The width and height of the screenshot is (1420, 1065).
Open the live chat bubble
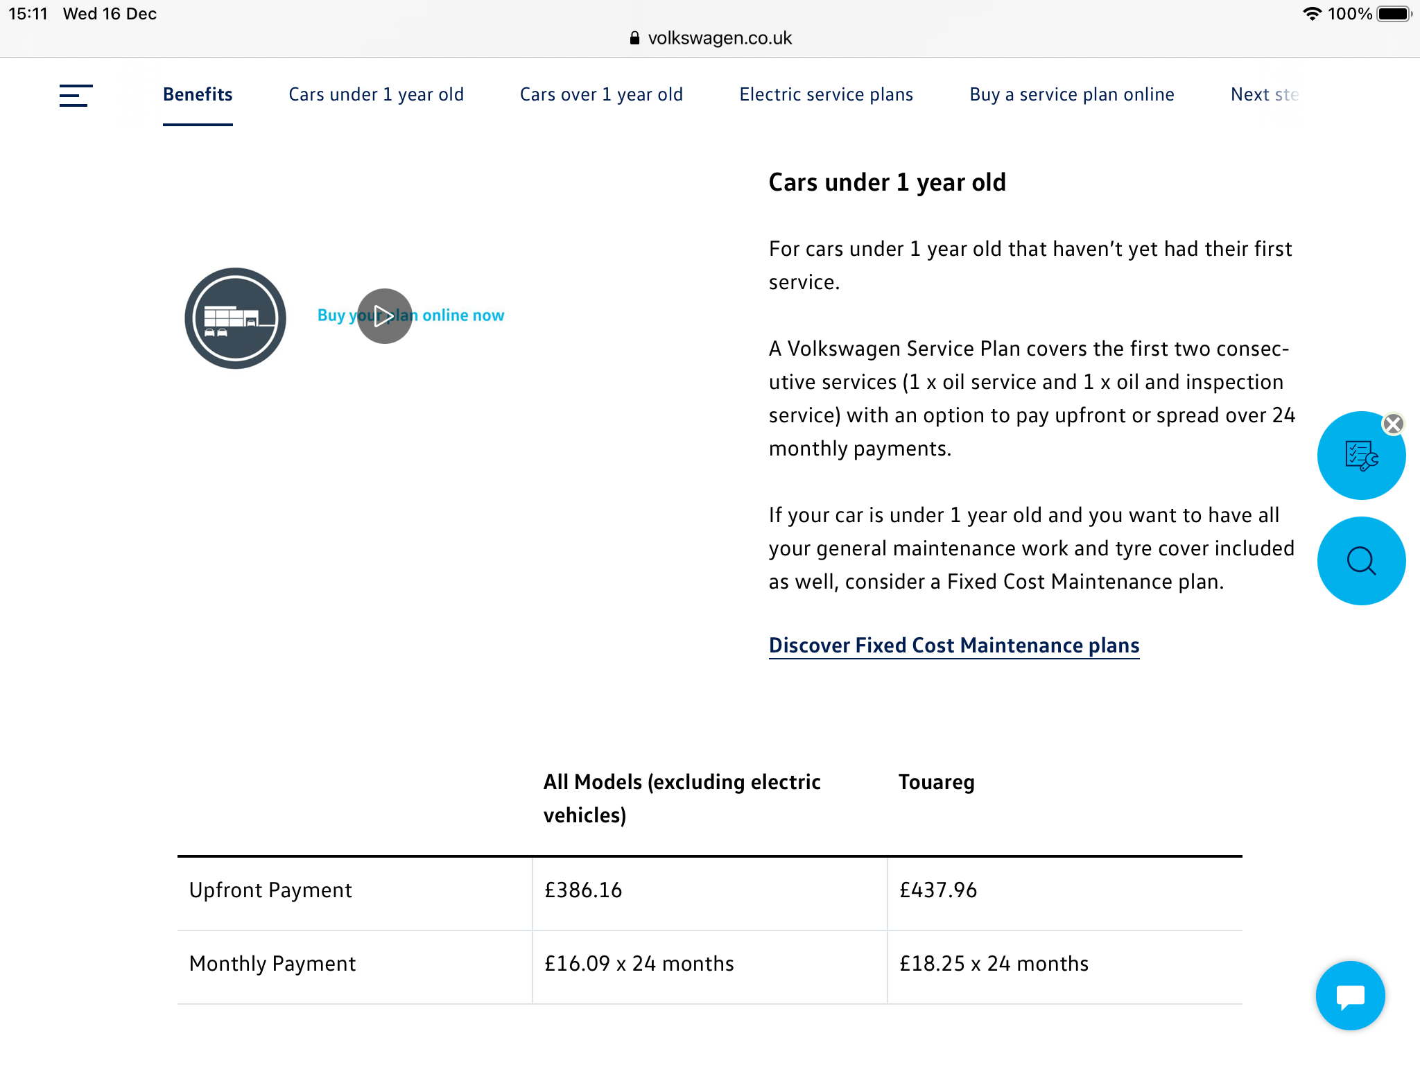[x=1350, y=996]
